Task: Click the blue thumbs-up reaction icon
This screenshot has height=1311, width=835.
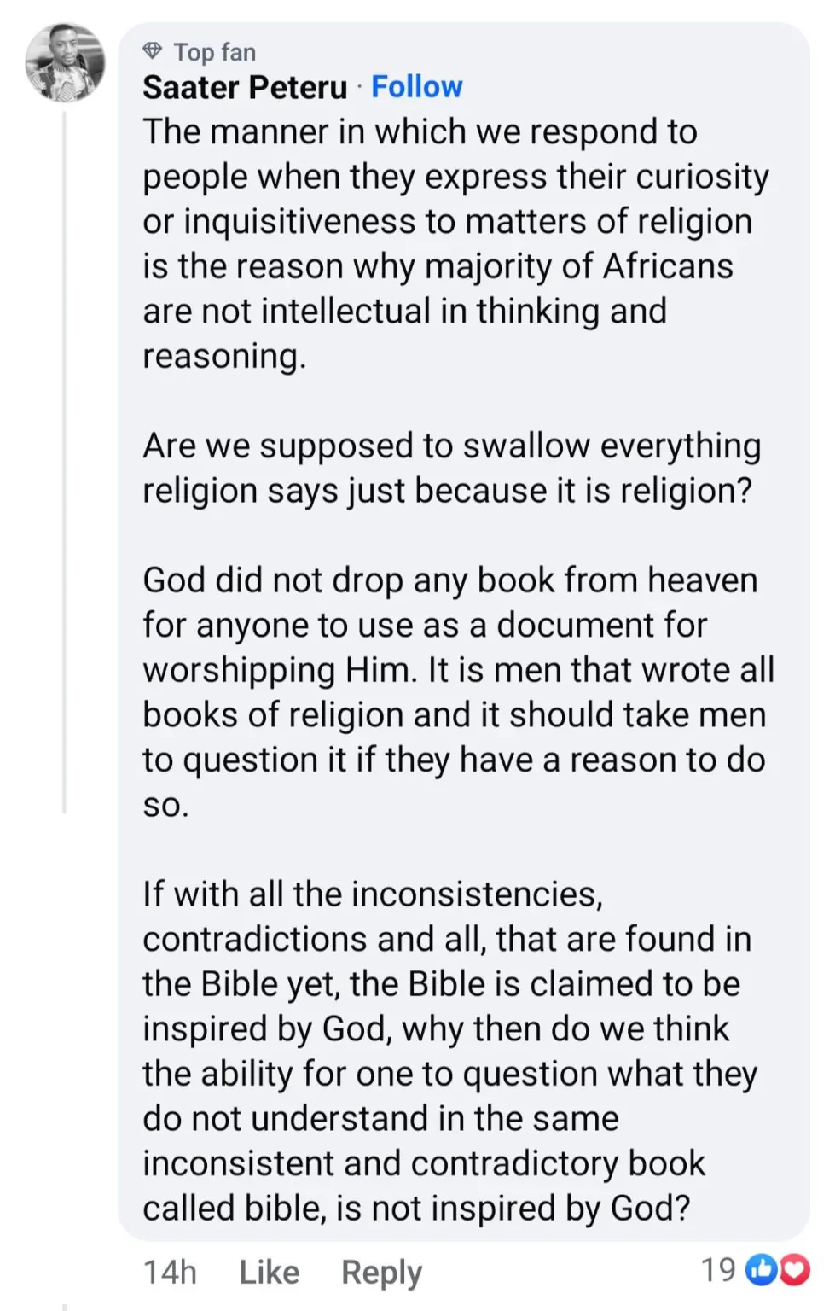Action: coord(760,1271)
